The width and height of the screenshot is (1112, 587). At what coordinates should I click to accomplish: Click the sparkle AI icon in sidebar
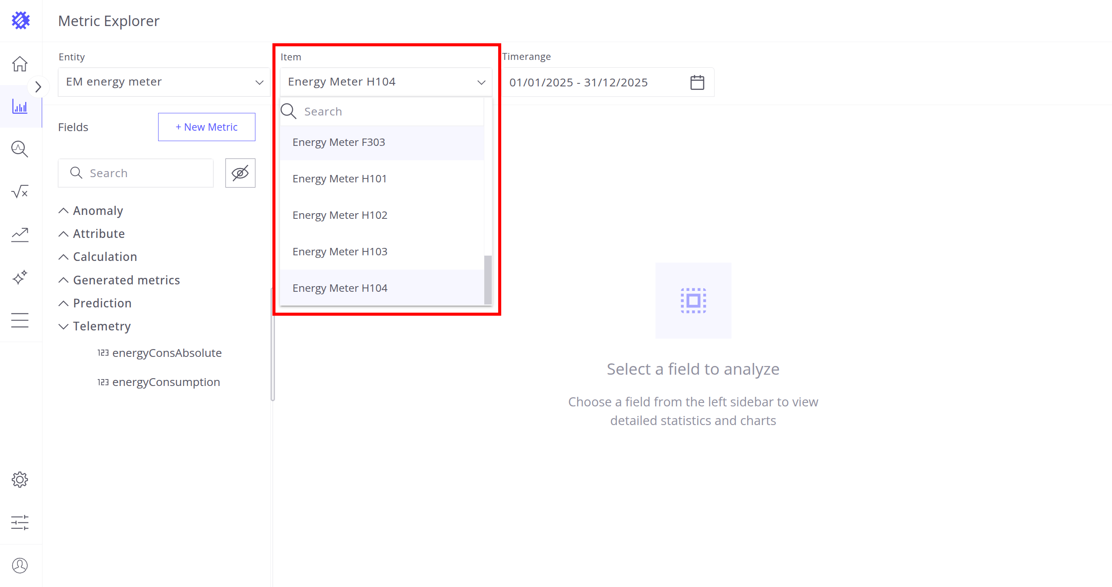click(20, 277)
